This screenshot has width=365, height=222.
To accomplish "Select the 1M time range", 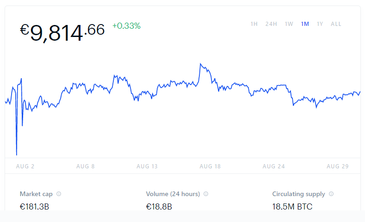I will [x=305, y=24].
